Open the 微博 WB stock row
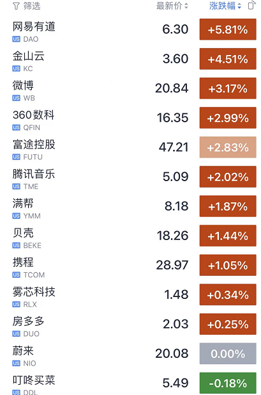Screen dimensions: 261x395 coord(130,88)
